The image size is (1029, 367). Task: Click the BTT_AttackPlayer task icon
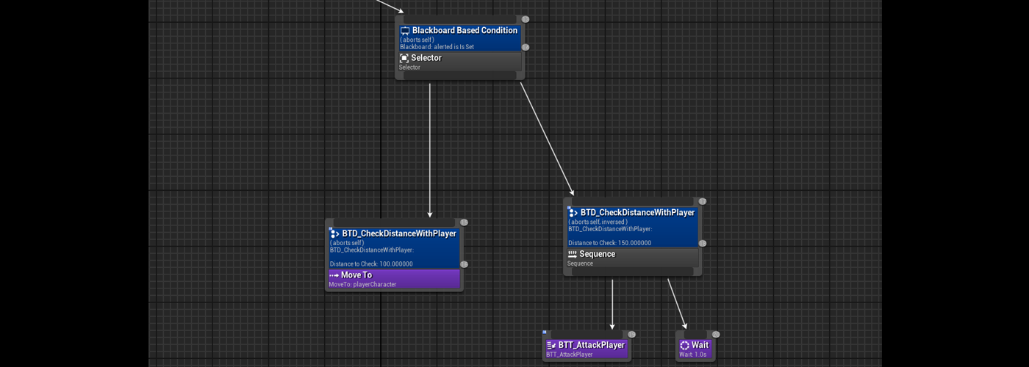click(x=551, y=345)
